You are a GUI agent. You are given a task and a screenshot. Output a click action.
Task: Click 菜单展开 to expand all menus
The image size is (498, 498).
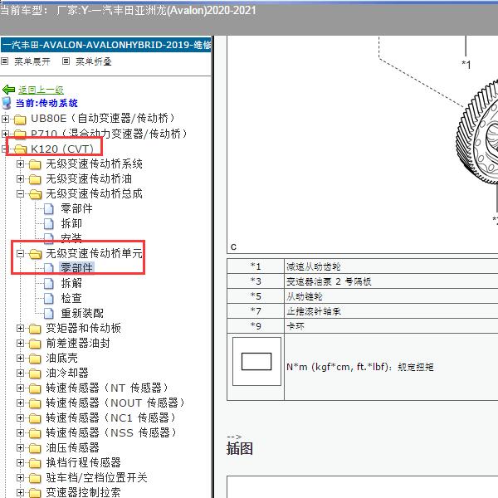(x=32, y=61)
